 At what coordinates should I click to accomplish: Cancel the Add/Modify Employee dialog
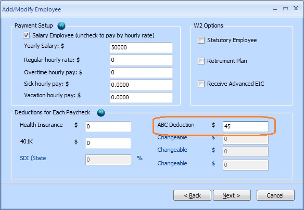tap(275, 195)
